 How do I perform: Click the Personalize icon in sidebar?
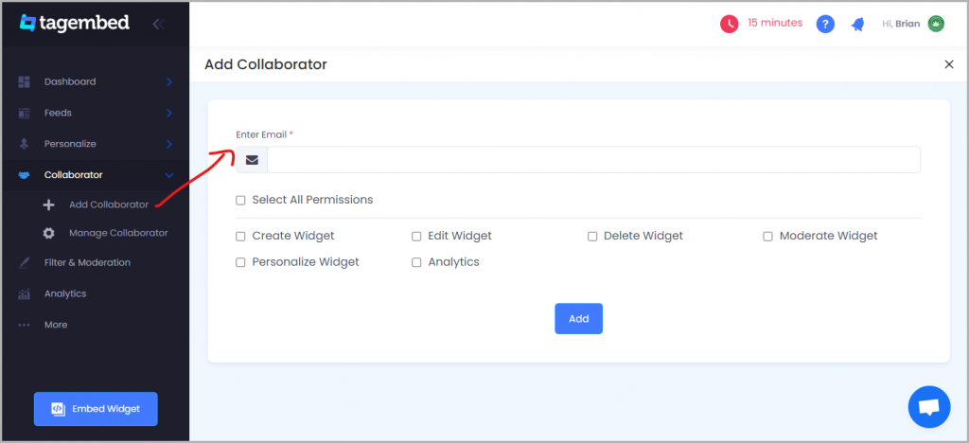coord(24,144)
